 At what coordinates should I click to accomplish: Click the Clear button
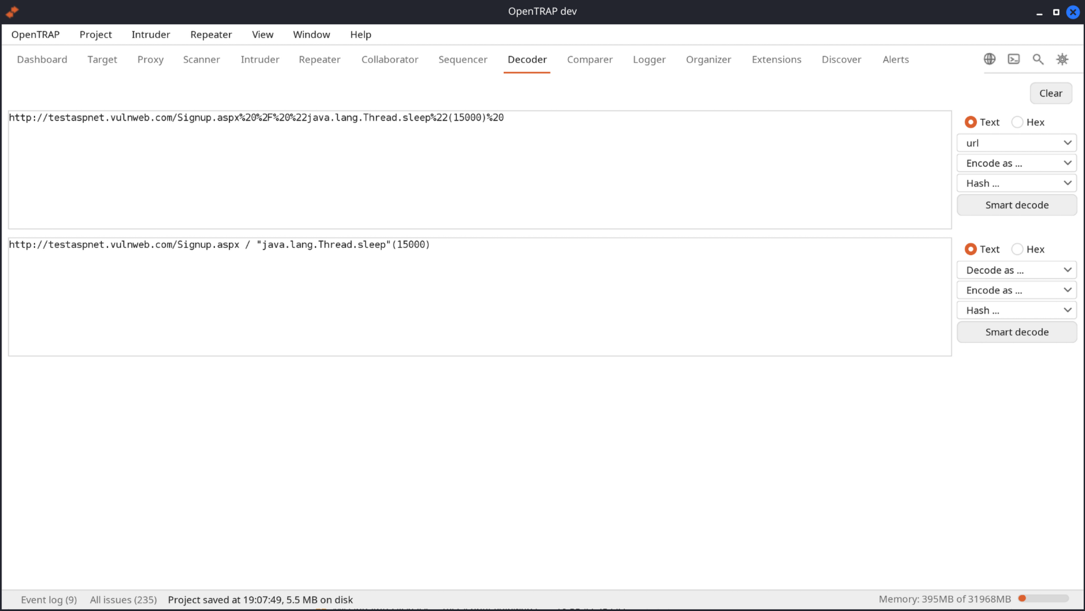[x=1051, y=93]
